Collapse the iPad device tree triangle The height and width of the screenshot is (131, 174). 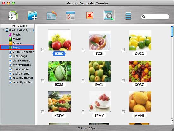point(3,30)
